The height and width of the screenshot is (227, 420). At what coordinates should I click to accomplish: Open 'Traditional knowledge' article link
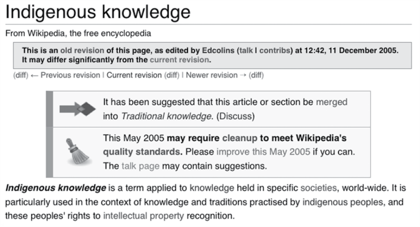point(166,116)
